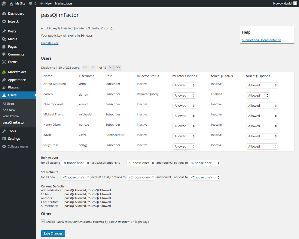Open Jetpack from the sidebar icon
This screenshot has height=239, width=299.
pyautogui.click(x=4, y=22)
